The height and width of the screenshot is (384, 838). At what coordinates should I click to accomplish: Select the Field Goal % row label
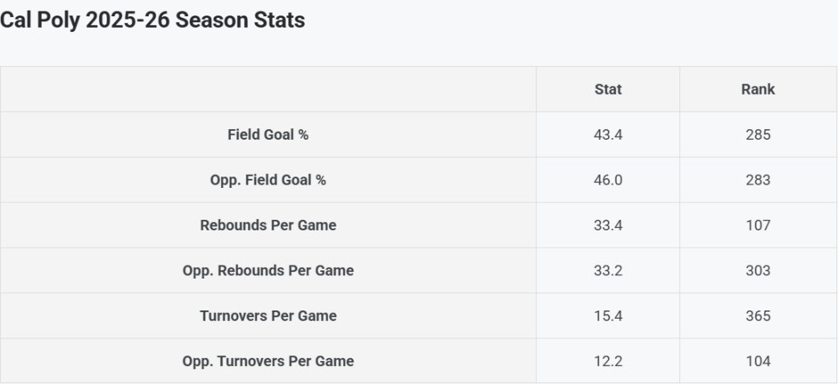pyautogui.click(x=268, y=135)
